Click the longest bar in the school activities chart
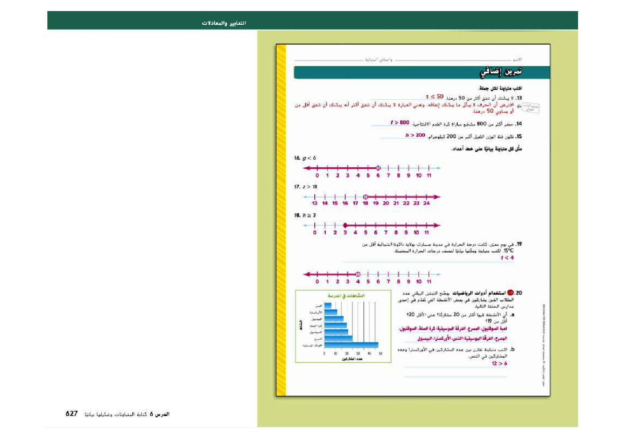The image size is (621, 439). click(351, 345)
